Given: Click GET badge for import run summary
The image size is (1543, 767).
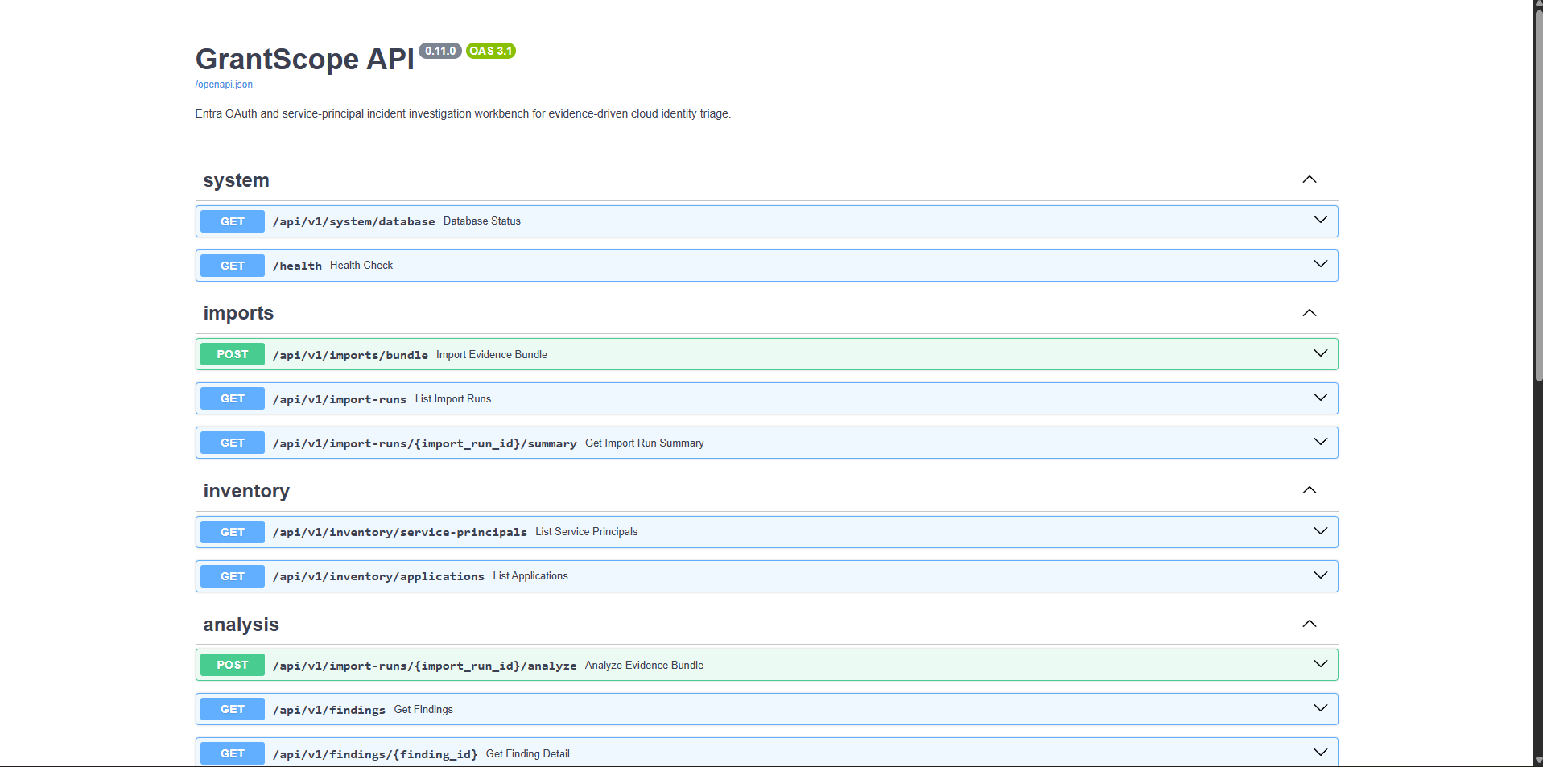Looking at the screenshot, I should 233,443.
